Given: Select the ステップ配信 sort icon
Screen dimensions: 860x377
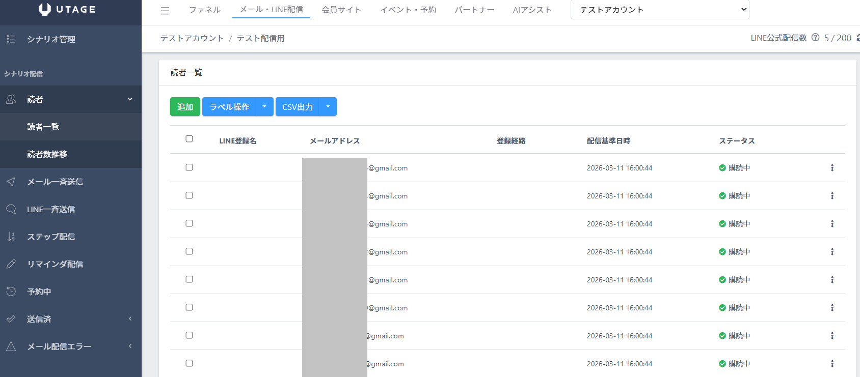Looking at the screenshot, I should point(11,237).
